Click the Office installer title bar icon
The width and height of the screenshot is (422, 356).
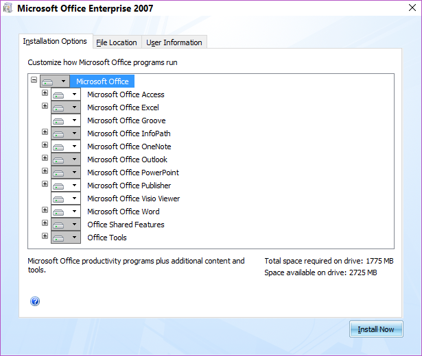(x=8, y=9)
